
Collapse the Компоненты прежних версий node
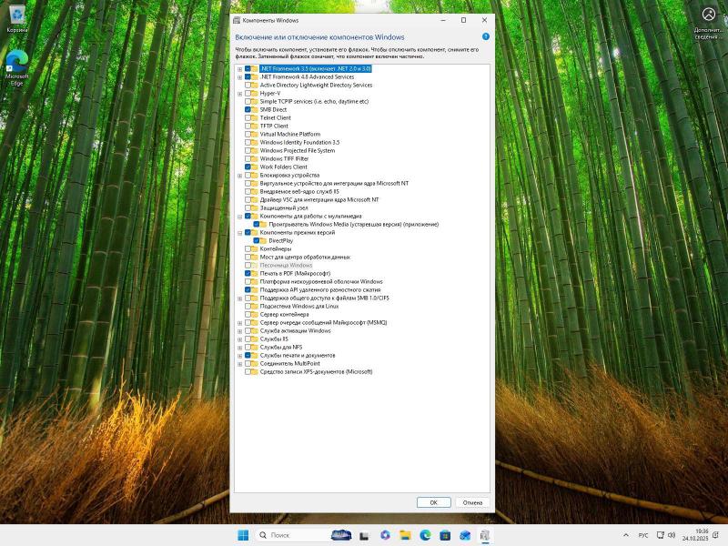239,232
